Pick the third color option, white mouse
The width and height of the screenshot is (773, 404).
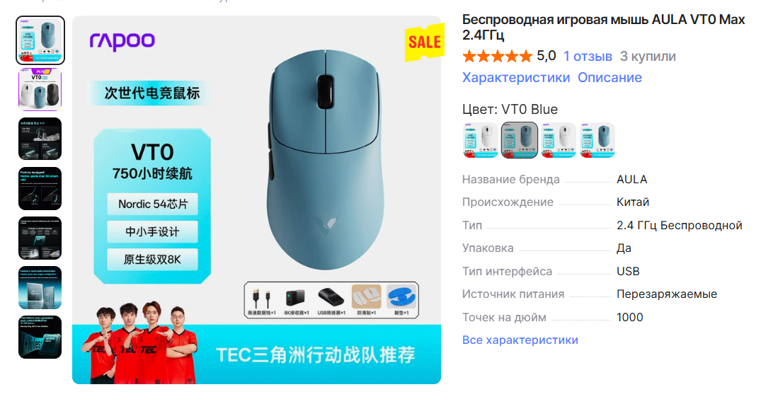(559, 140)
